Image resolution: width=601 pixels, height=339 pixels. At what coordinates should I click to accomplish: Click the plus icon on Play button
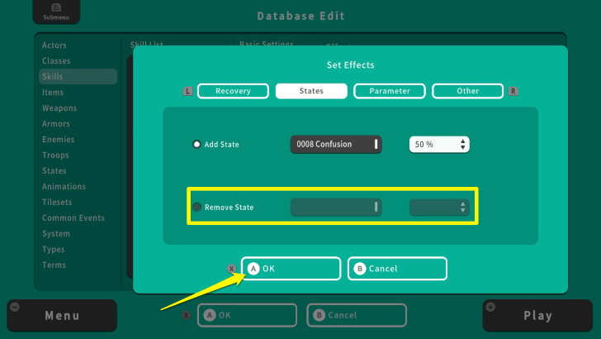pyautogui.click(x=490, y=307)
